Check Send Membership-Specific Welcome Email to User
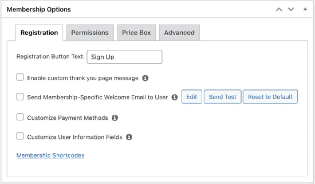 coord(20,96)
